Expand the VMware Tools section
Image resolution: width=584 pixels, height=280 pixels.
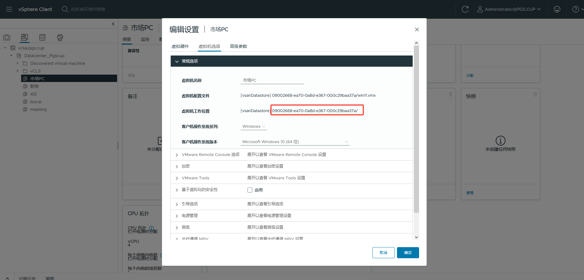(177, 178)
